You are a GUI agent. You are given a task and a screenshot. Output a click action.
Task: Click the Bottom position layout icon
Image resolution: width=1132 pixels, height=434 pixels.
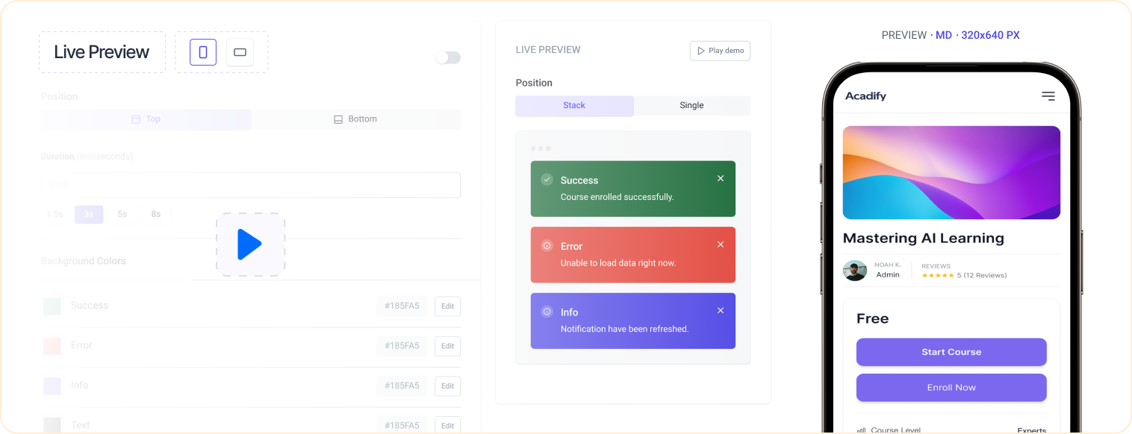(338, 119)
